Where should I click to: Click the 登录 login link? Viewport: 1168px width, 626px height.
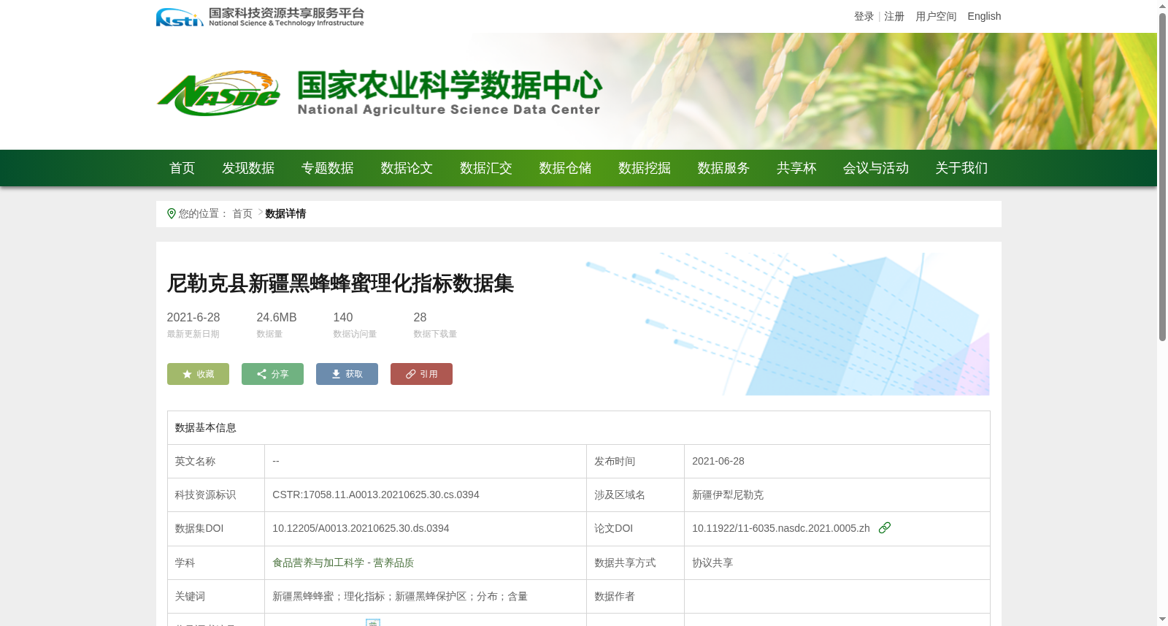tap(864, 16)
